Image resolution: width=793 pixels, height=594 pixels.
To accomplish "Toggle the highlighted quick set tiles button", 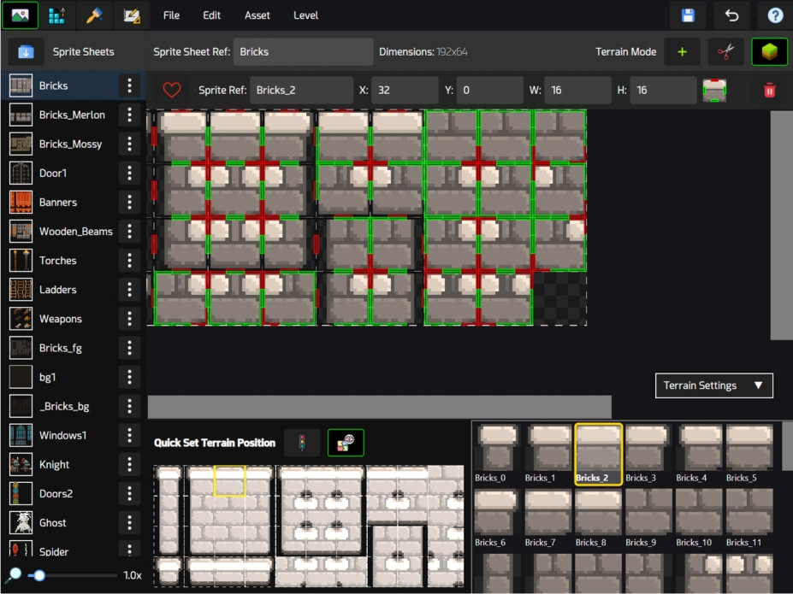I will point(346,443).
